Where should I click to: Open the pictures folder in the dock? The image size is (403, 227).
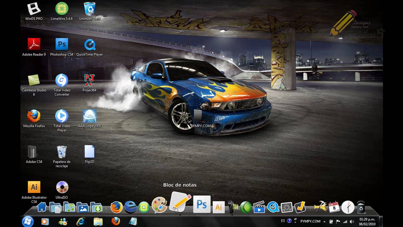coord(83,207)
